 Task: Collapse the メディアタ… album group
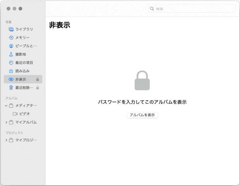coord(6,106)
